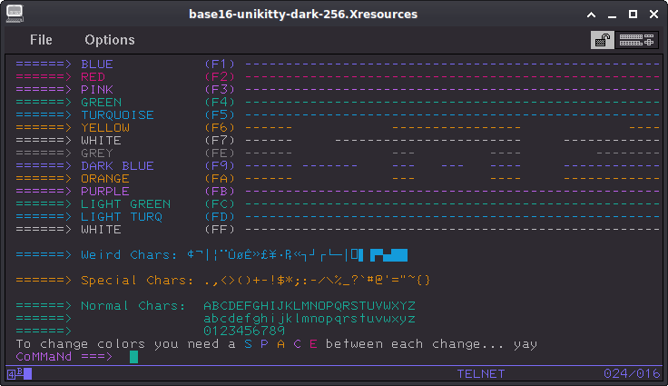
Task: Click the PINK label text
Action: click(97, 90)
